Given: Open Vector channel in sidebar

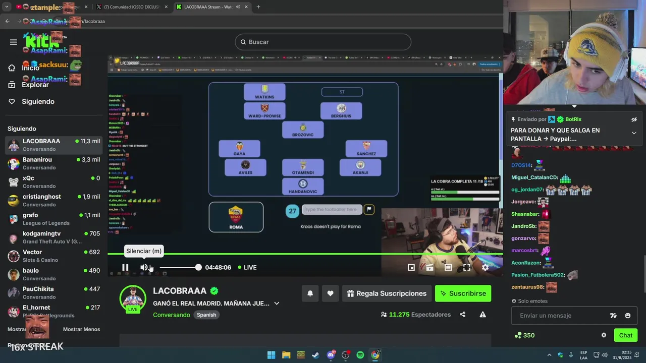Looking at the screenshot, I should point(53,256).
